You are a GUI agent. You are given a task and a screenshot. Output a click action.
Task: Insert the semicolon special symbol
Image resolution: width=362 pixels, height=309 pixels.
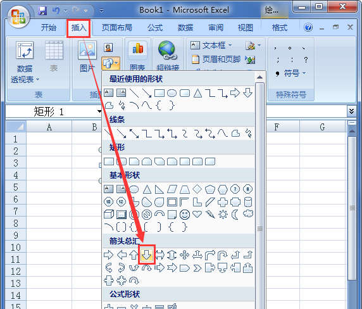point(278,60)
